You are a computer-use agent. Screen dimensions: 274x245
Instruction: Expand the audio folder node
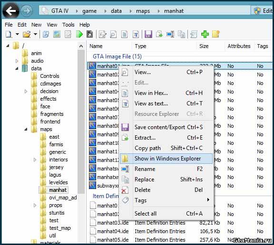(17, 61)
